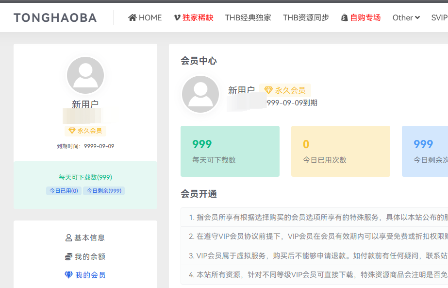Screen dimensions: 448x288
Task: Click rule 2 starting with 在遵守VIP会员协议
Action: click(x=315, y=236)
